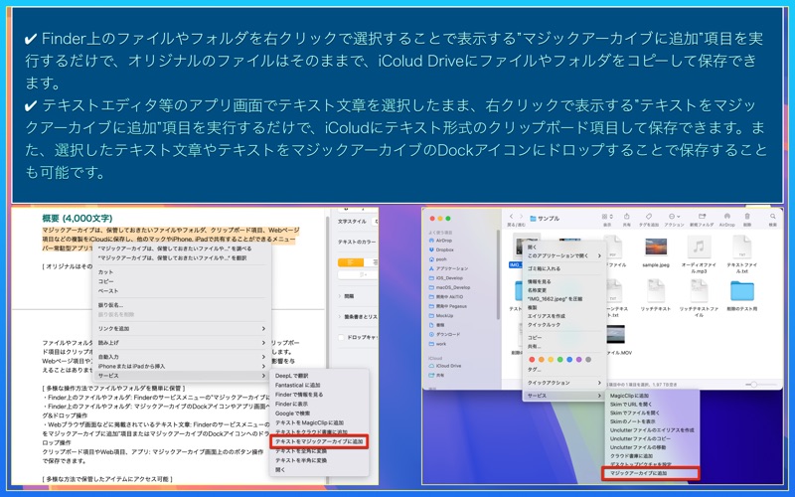
Task: Open the Finder action (アクション) toolbar menu
Action: click(x=674, y=217)
